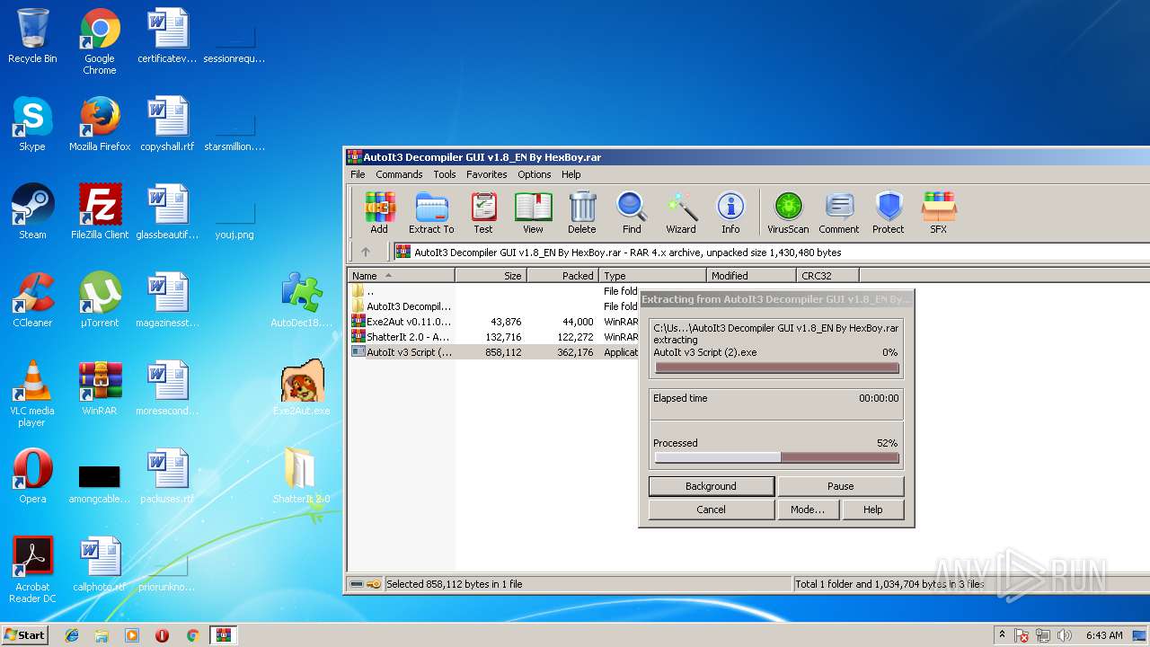
Task: Click the Protect toolbar icon
Action: coord(889,213)
